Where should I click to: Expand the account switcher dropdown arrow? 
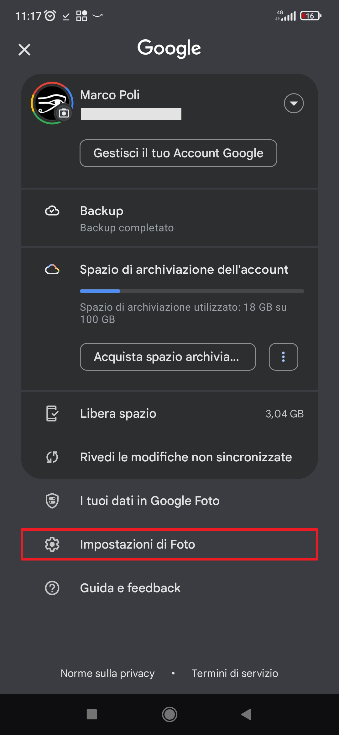[x=294, y=103]
